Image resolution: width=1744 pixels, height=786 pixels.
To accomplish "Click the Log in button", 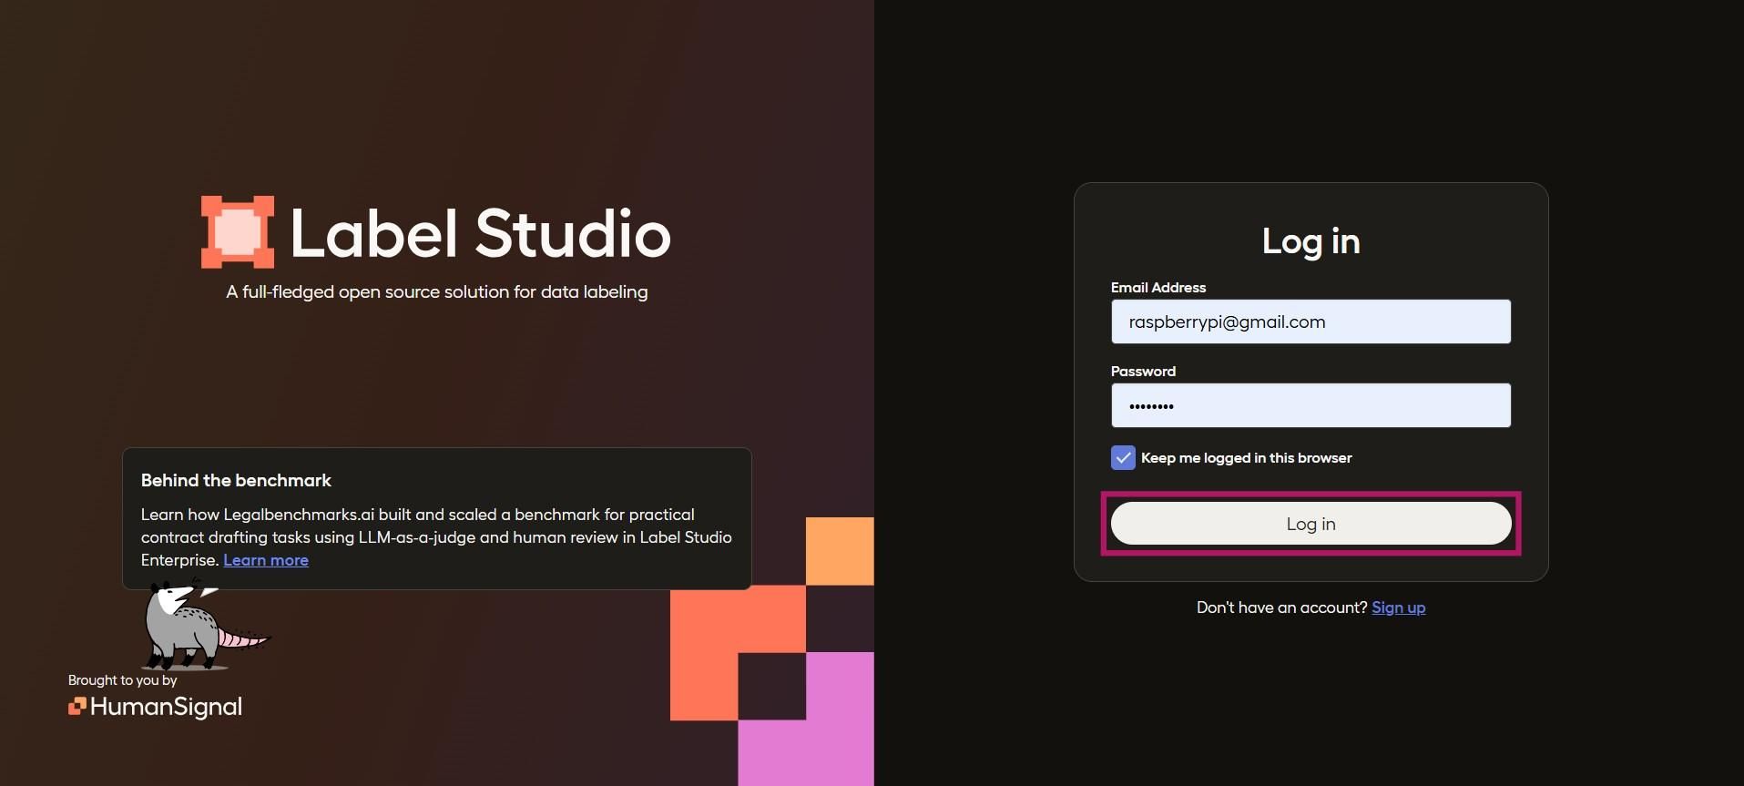I will tap(1311, 524).
